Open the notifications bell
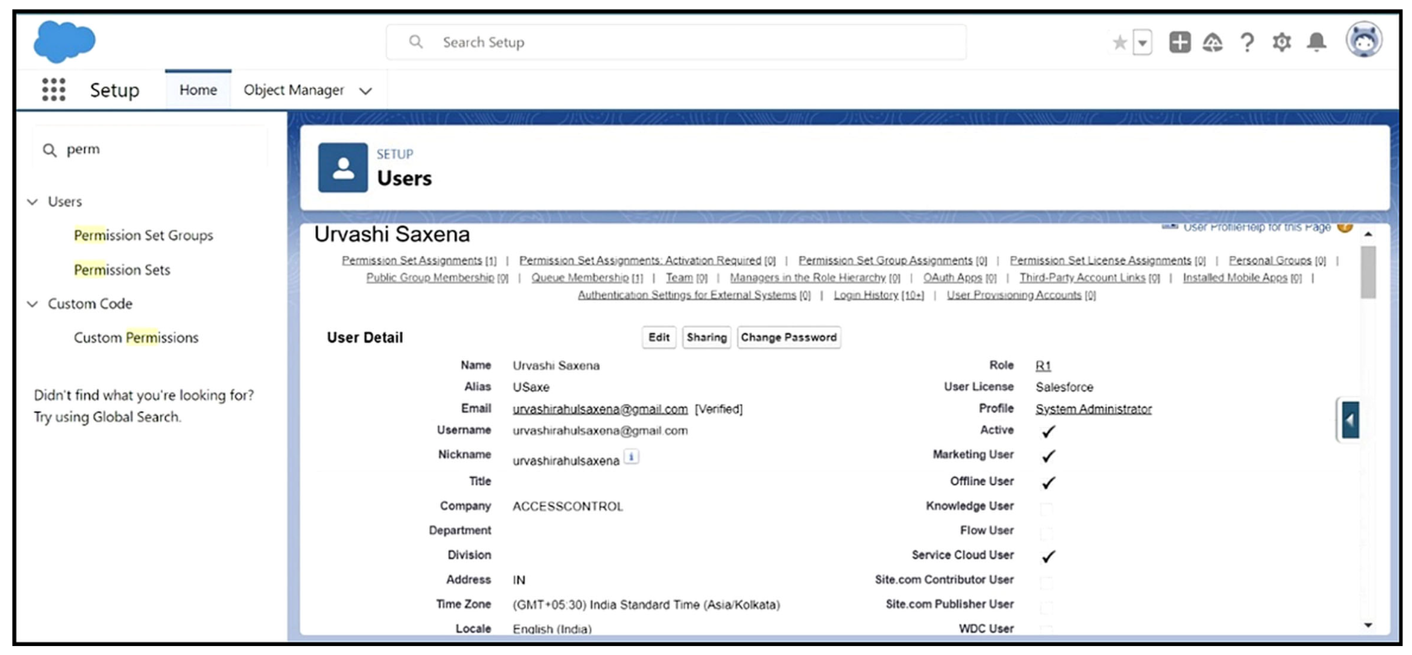Viewport: 1412px width, 655px height. point(1317,42)
